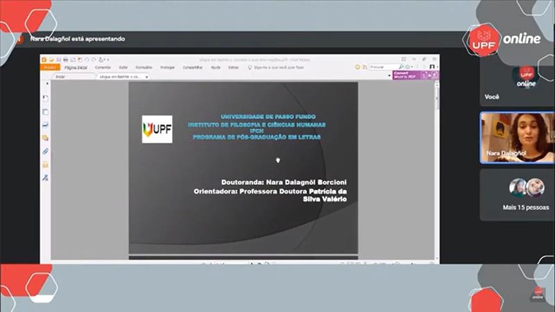The height and width of the screenshot is (312, 555).
Task: Open the bookmarks panel in the Foxit sidebar
Action: point(45,98)
